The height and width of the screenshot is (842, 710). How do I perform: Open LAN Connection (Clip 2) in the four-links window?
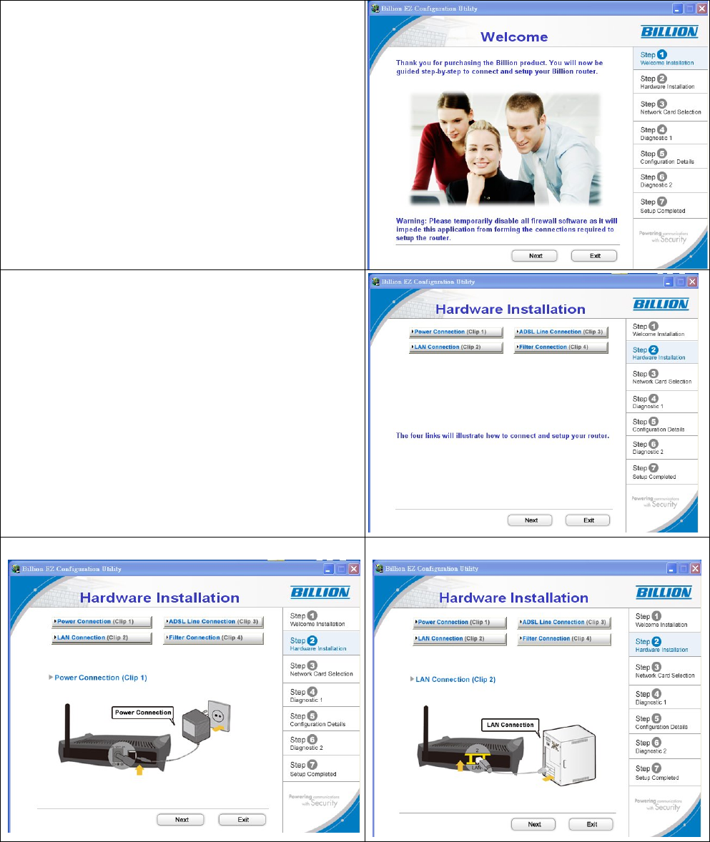click(456, 347)
